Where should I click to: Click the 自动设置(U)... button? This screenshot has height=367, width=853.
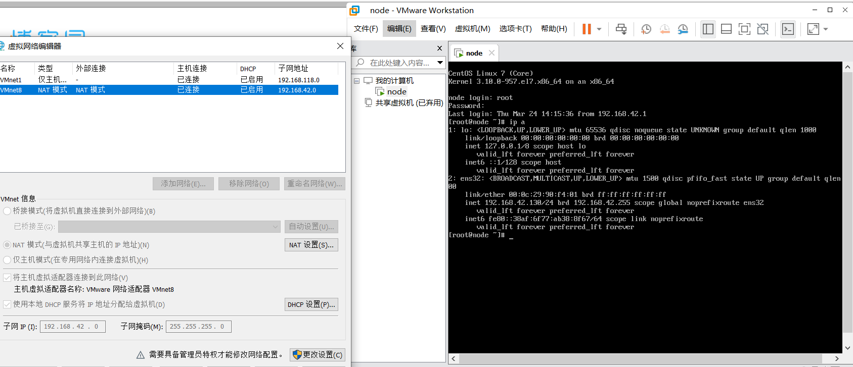pos(311,227)
